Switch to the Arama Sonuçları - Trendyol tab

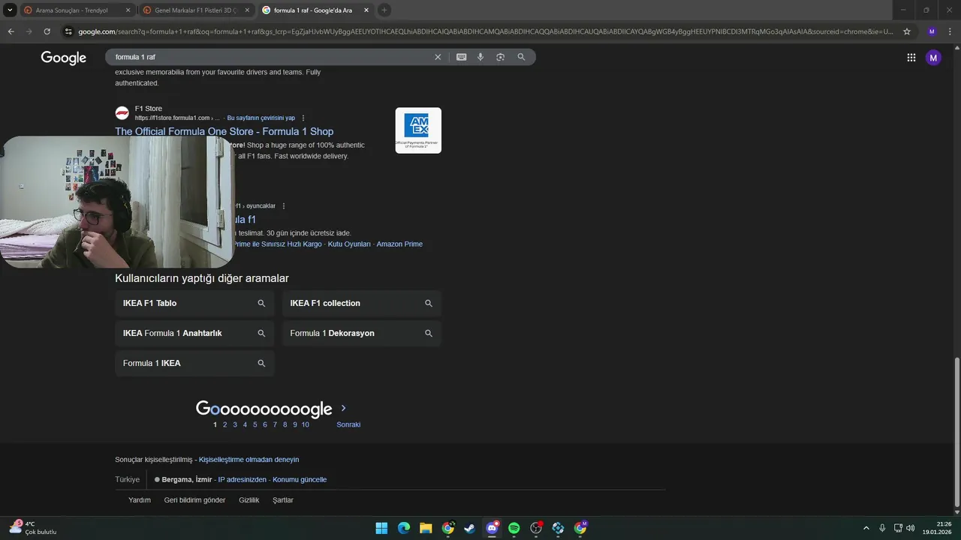click(76, 10)
